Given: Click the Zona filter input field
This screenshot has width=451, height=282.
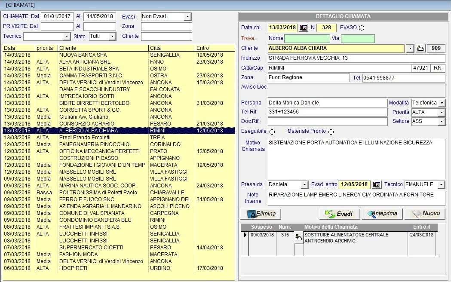Looking at the screenshot, I should [x=166, y=27].
